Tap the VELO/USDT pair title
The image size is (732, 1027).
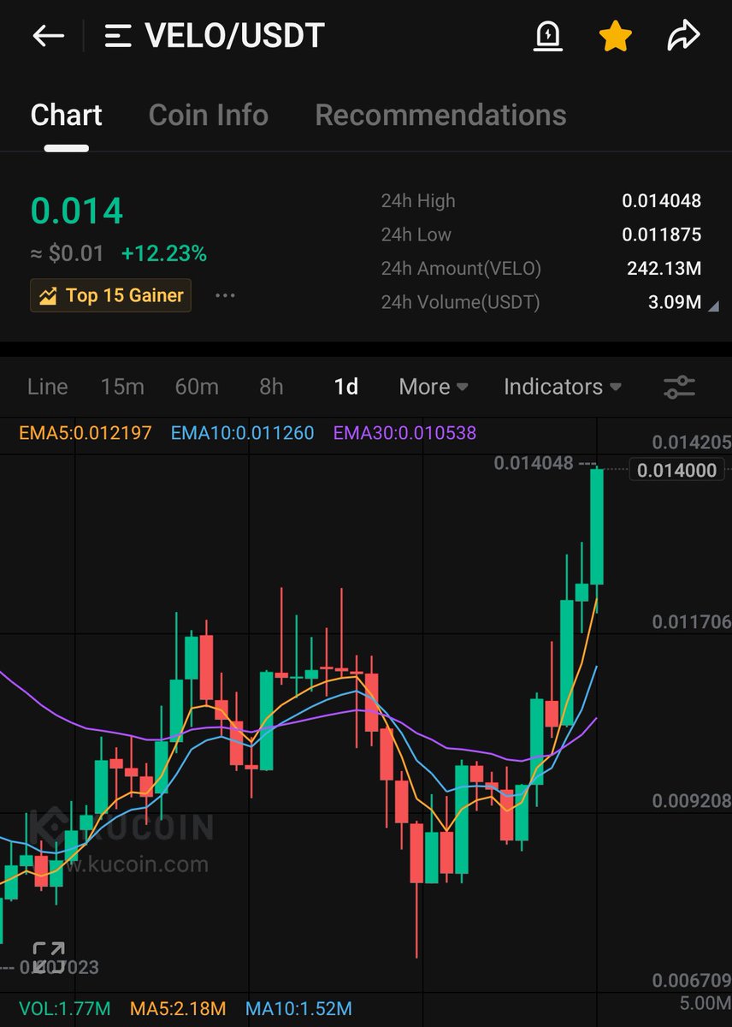(x=235, y=36)
